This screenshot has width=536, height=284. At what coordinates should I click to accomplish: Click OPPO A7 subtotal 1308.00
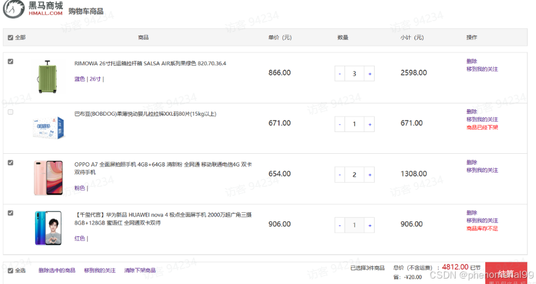[413, 174]
